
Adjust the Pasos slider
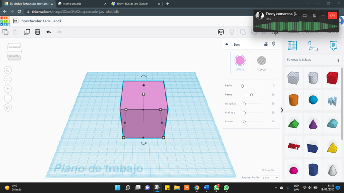[x=252, y=95]
